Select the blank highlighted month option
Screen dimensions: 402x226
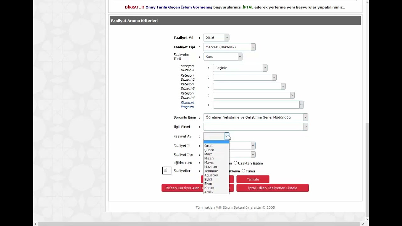[x=216, y=142]
